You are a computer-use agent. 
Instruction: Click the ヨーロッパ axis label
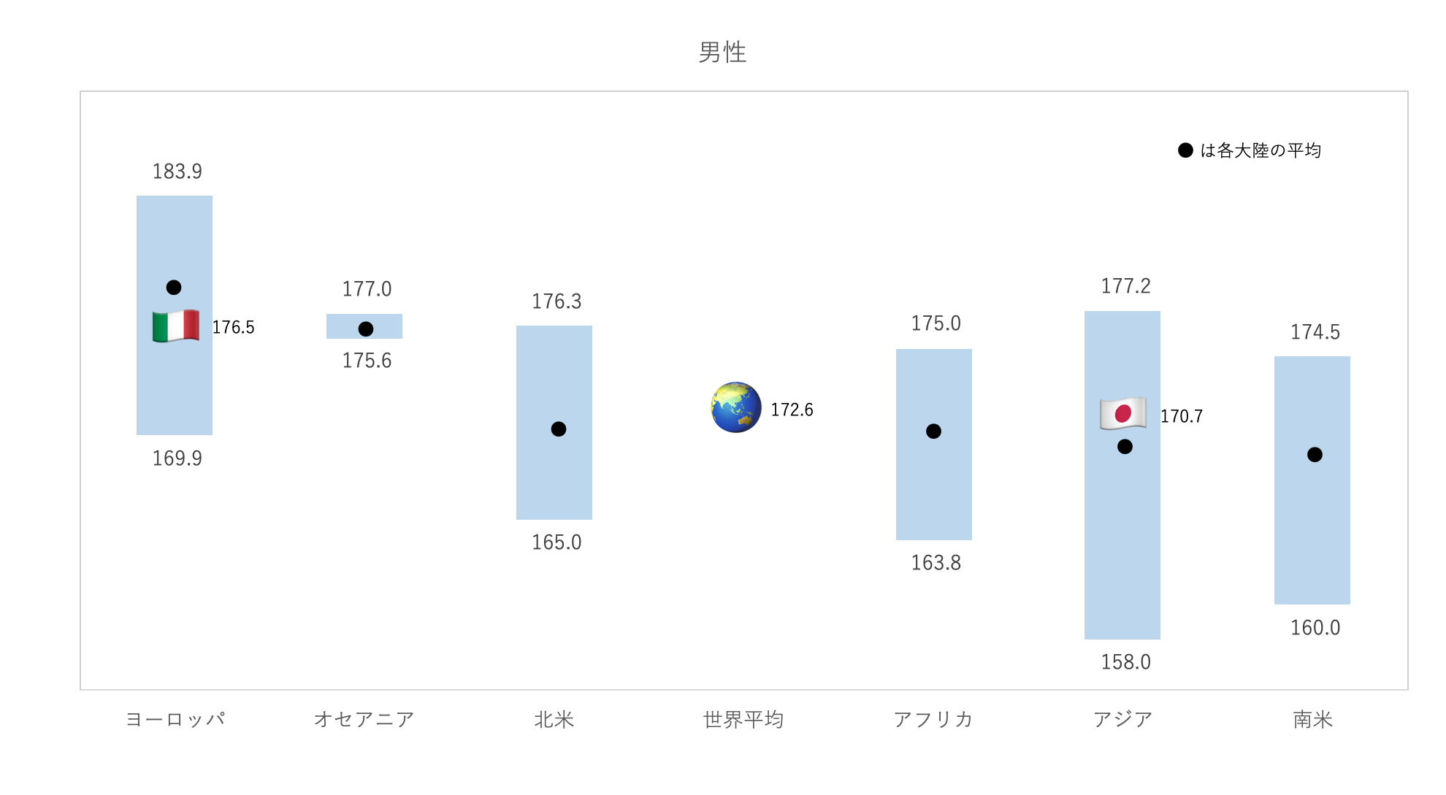point(175,720)
